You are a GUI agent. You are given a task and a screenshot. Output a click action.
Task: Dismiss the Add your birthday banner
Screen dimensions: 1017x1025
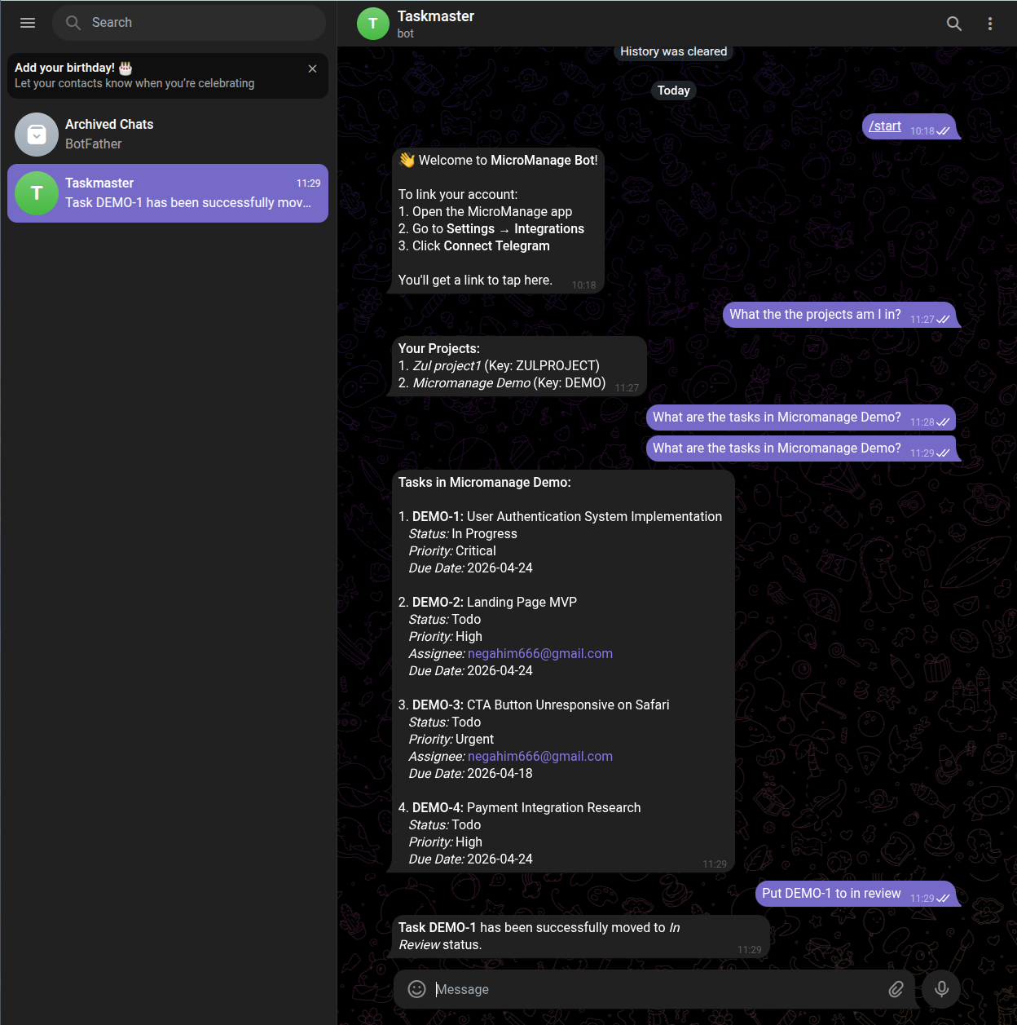(312, 69)
